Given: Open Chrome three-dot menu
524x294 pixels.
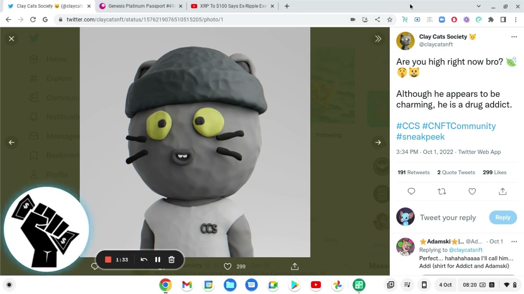Looking at the screenshot, I should [x=515, y=19].
